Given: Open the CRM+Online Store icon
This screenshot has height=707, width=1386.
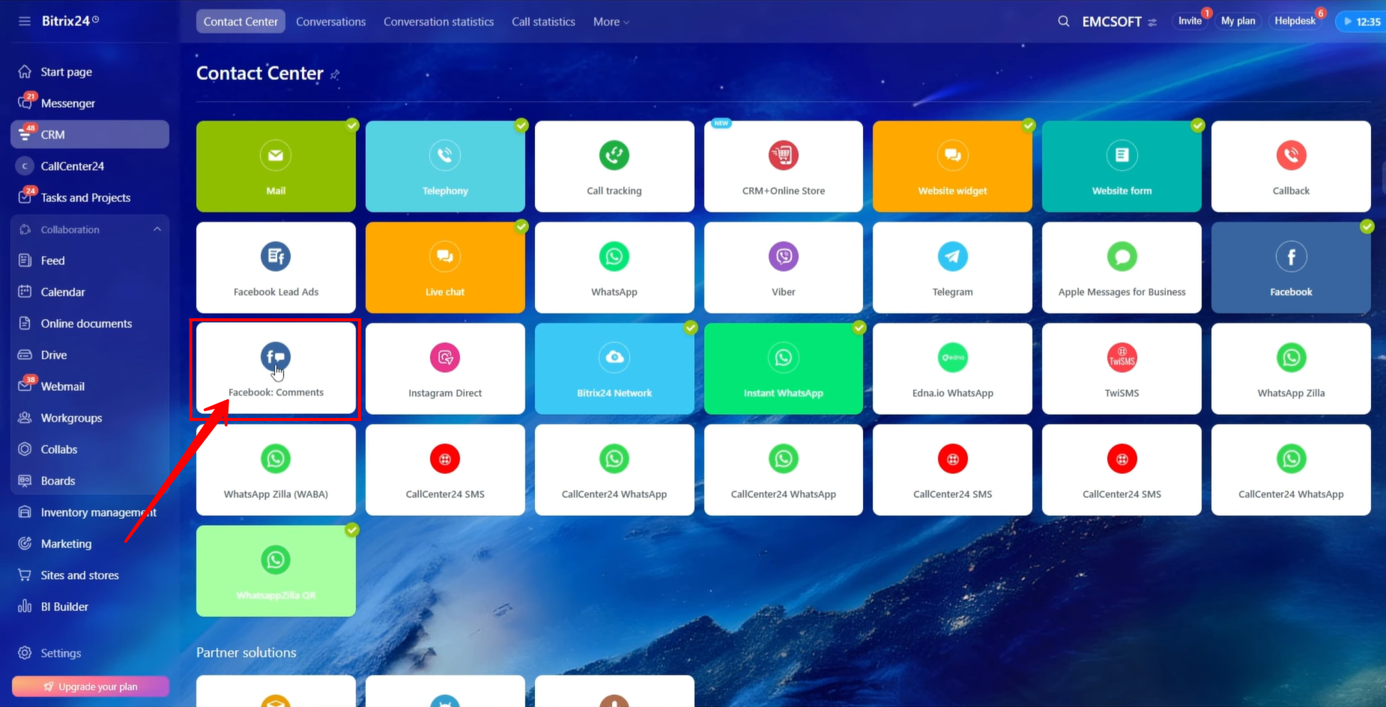Looking at the screenshot, I should [x=783, y=156].
